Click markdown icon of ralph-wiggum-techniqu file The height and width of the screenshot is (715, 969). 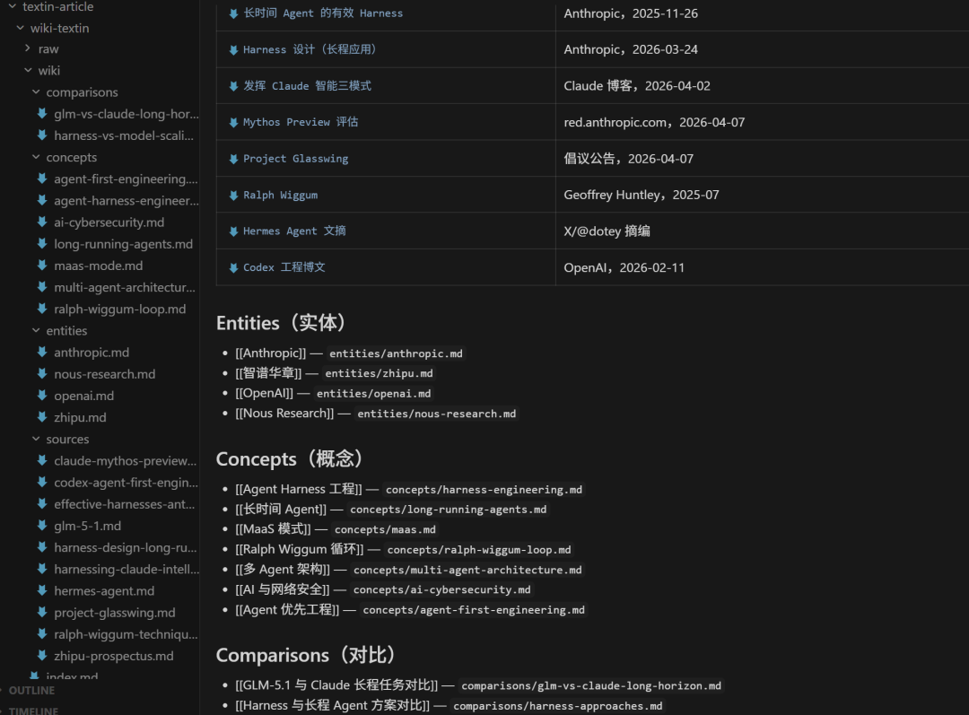point(42,634)
